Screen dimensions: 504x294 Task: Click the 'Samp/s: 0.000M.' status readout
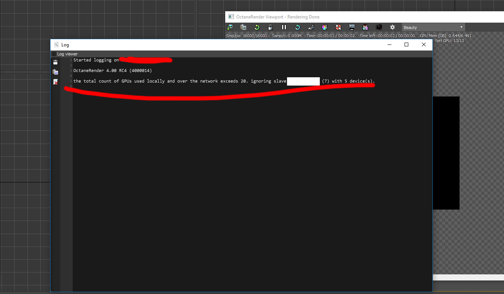tap(287, 36)
